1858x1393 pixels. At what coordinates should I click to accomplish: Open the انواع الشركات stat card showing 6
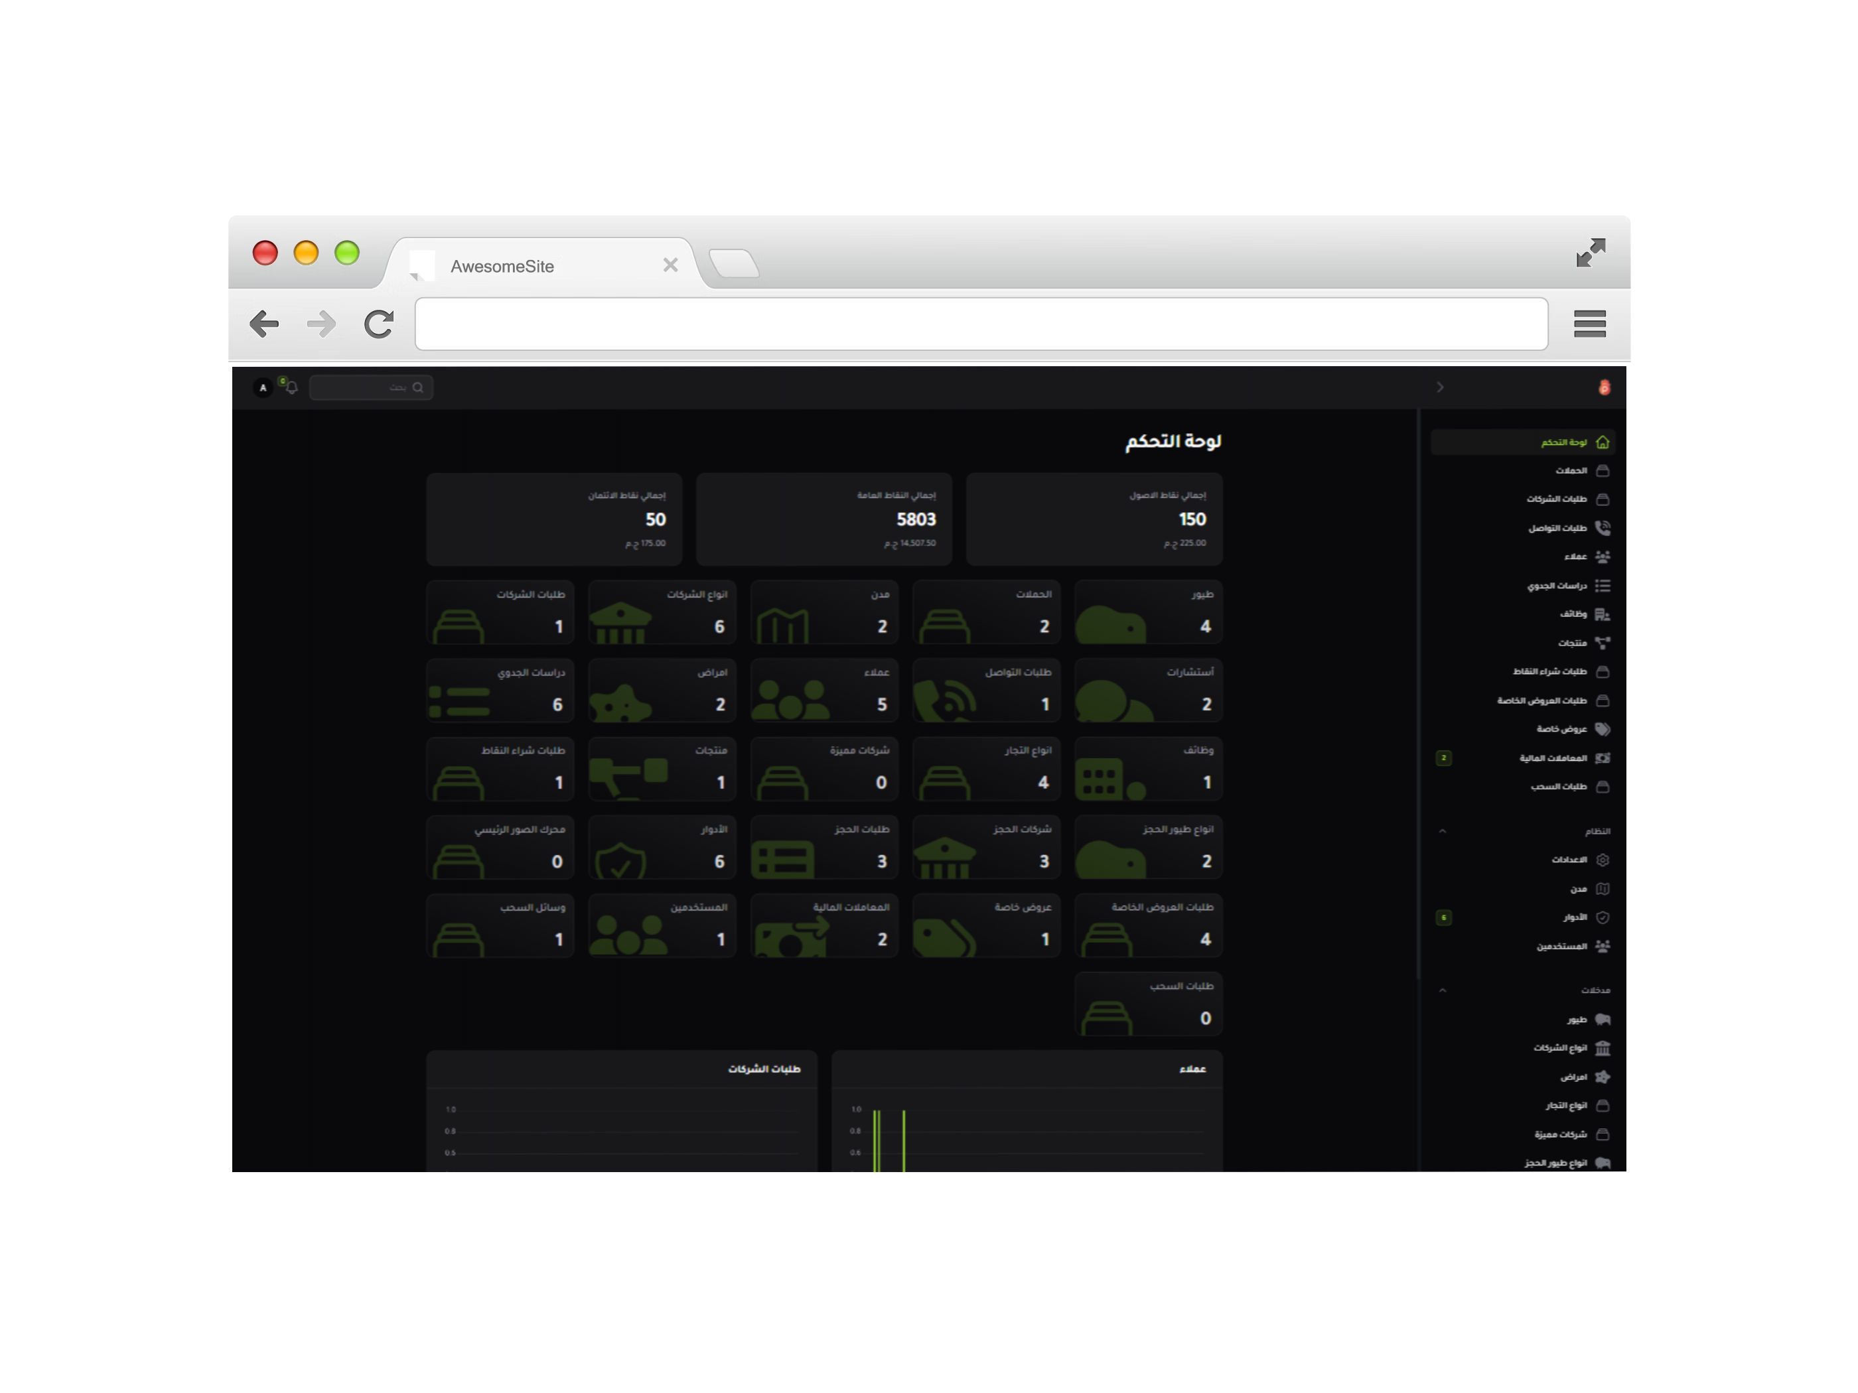[x=662, y=612]
